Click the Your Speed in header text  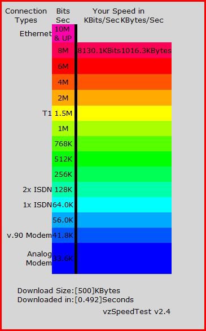(119, 11)
